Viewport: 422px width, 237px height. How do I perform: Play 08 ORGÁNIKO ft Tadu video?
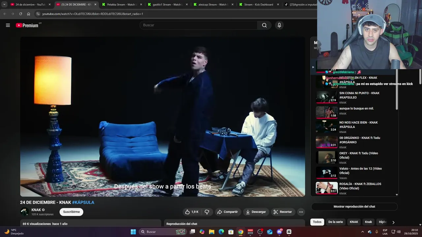354,142
